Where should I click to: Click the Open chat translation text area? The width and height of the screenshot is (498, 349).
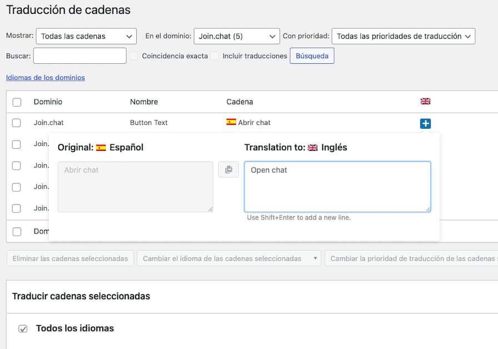(x=337, y=186)
